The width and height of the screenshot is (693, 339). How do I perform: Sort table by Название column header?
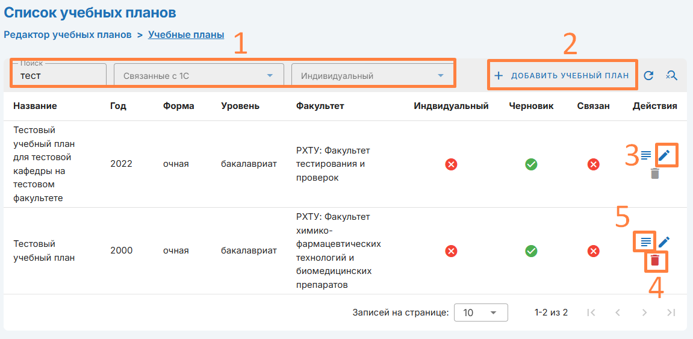pyautogui.click(x=35, y=106)
